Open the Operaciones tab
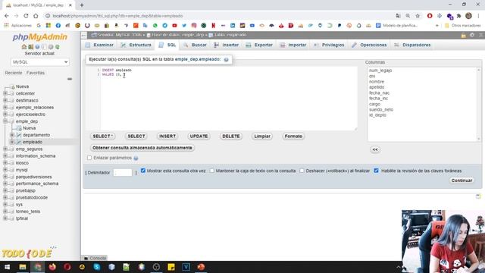Image resolution: width=485 pixels, height=273 pixels. click(x=369, y=45)
